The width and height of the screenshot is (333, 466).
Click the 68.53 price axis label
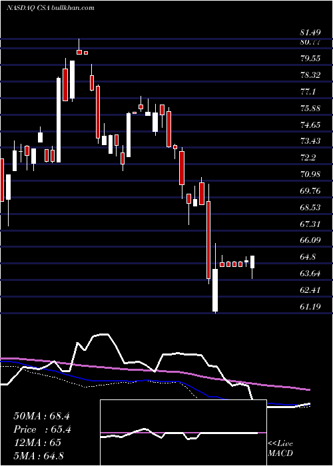tap(310, 207)
